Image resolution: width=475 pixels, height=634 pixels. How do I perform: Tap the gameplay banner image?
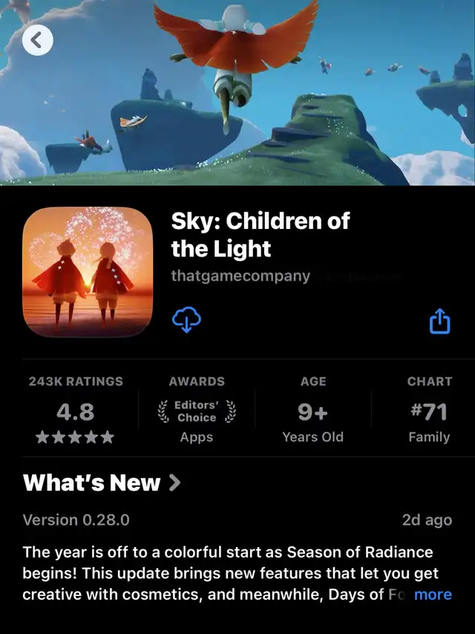(x=237, y=93)
